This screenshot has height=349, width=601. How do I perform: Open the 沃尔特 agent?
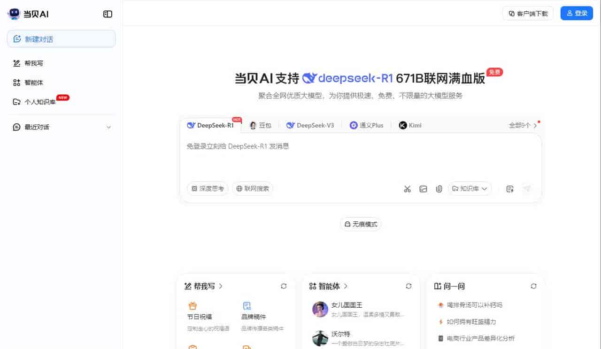coord(359,338)
